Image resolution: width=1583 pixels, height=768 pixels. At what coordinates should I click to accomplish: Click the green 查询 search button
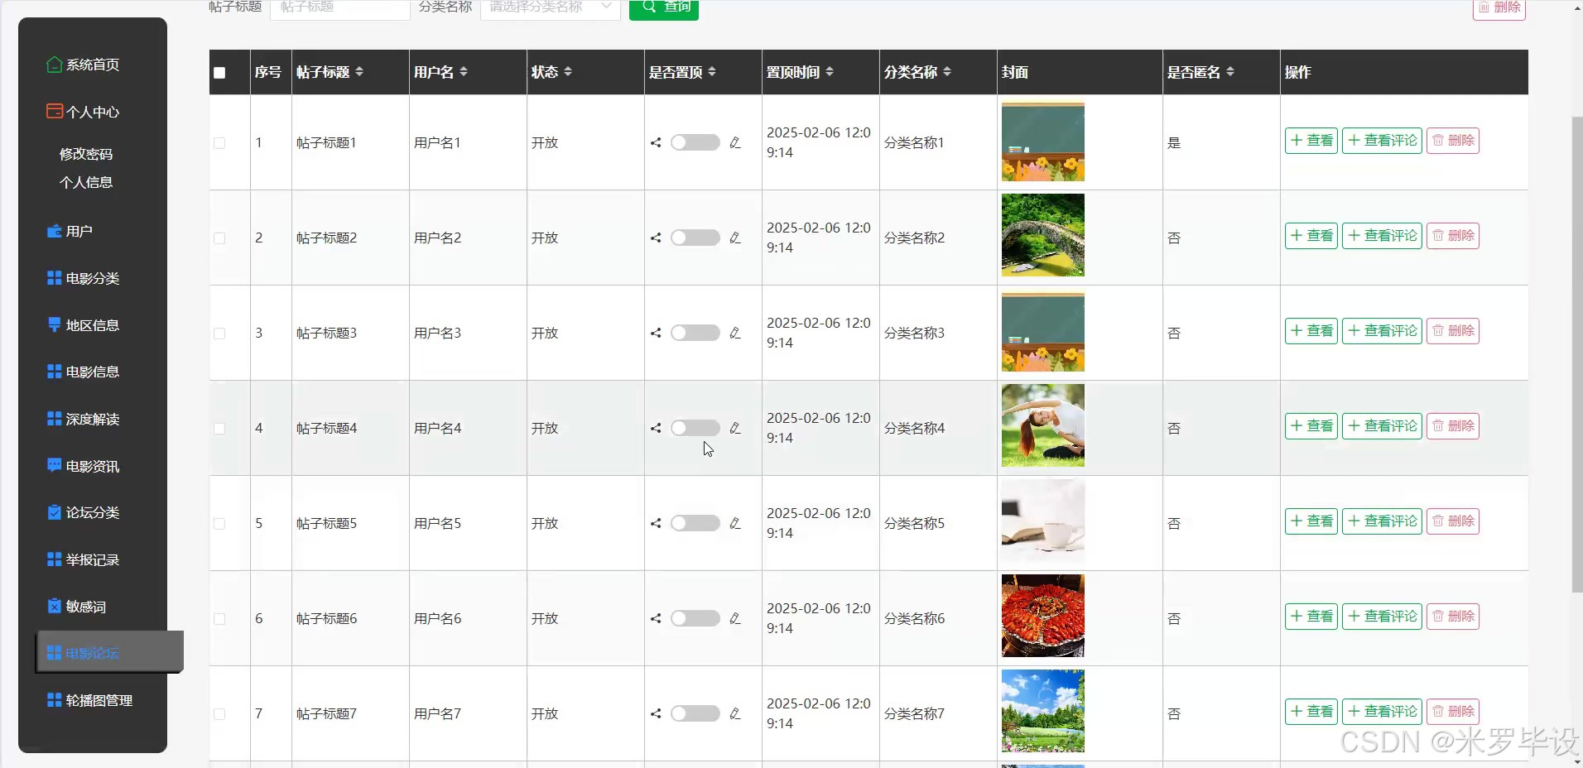pos(664,7)
